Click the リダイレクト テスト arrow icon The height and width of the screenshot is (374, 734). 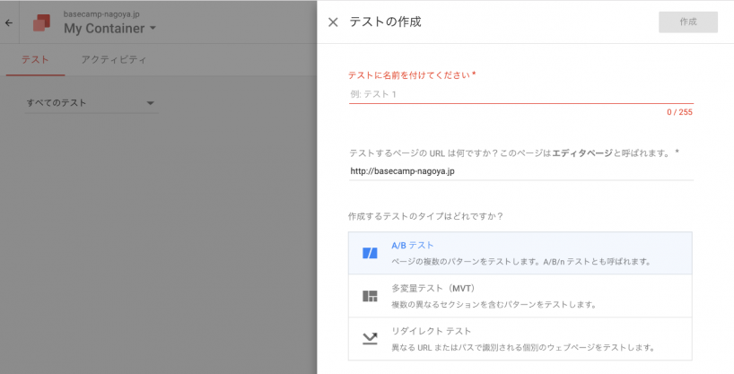click(x=370, y=338)
